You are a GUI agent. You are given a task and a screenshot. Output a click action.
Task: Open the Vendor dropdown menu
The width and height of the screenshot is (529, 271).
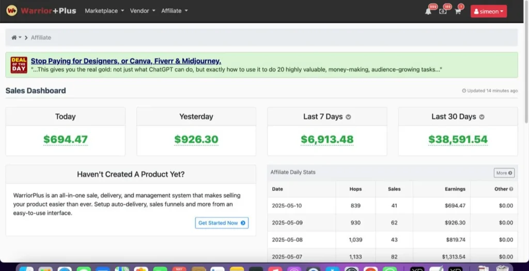coord(143,11)
